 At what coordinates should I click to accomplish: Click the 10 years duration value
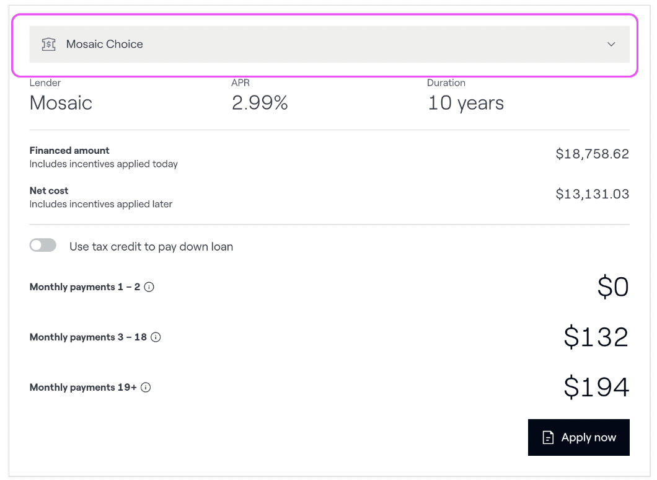(x=465, y=103)
